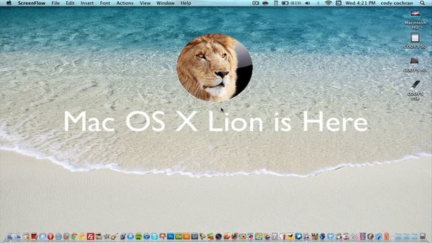Open the Font menu
This screenshot has width=432, height=243.
click(x=105, y=3)
